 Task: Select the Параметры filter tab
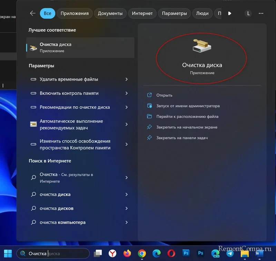174,13
